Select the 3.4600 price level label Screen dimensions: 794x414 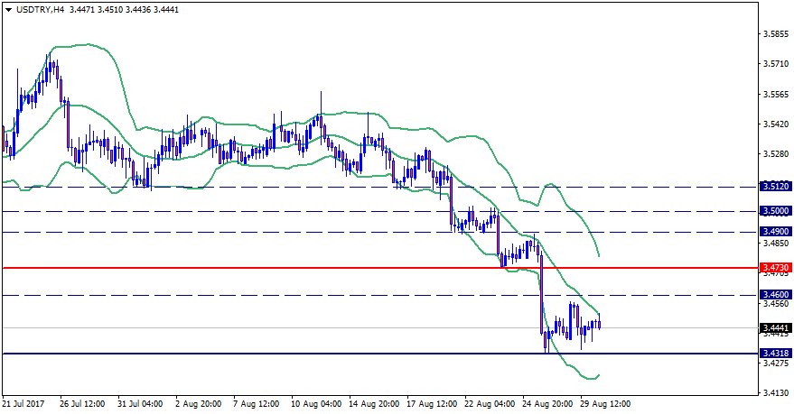tap(776, 295)
